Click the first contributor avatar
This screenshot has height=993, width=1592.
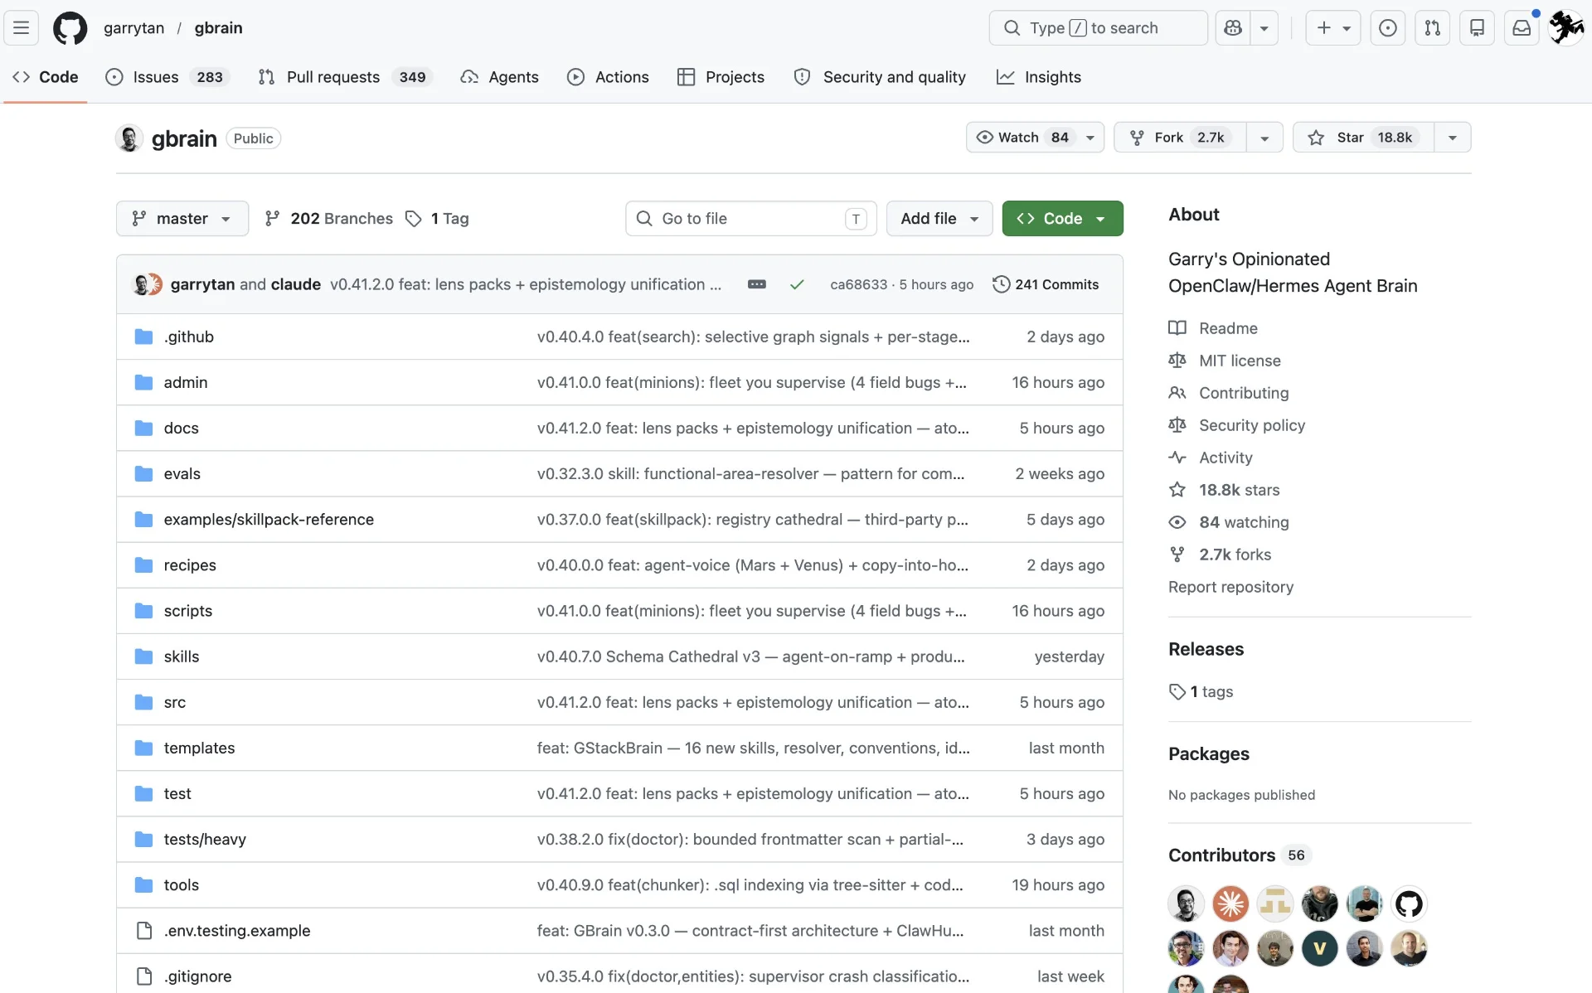tap(1186, 903)
